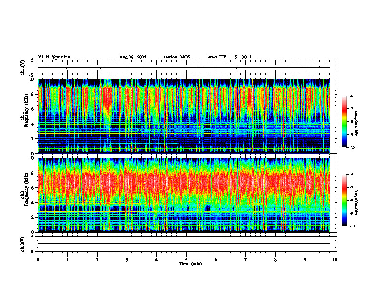
Task: Open the ch.1 spectrogram panel
Action: pyautogui.click(x=184, y=116)
